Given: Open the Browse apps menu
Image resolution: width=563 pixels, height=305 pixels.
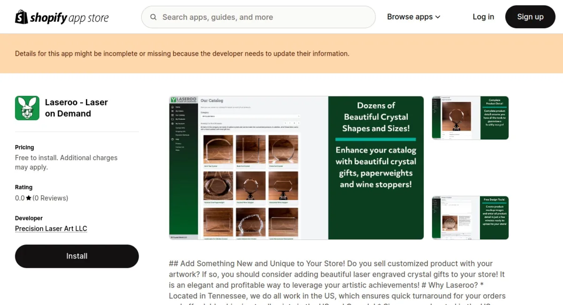Looking at the screenshot, I should coord(410,17).
